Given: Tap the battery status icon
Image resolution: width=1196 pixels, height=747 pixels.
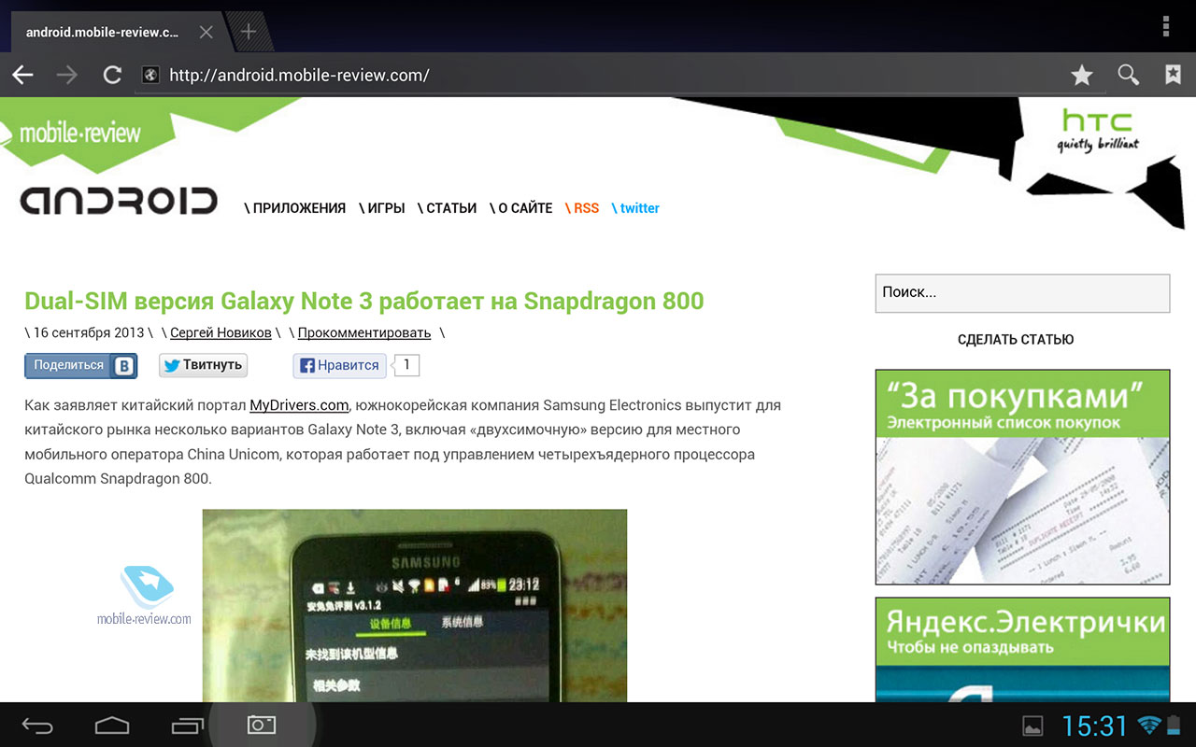Looking at the screenshot, I should [x=1175, y=726].
